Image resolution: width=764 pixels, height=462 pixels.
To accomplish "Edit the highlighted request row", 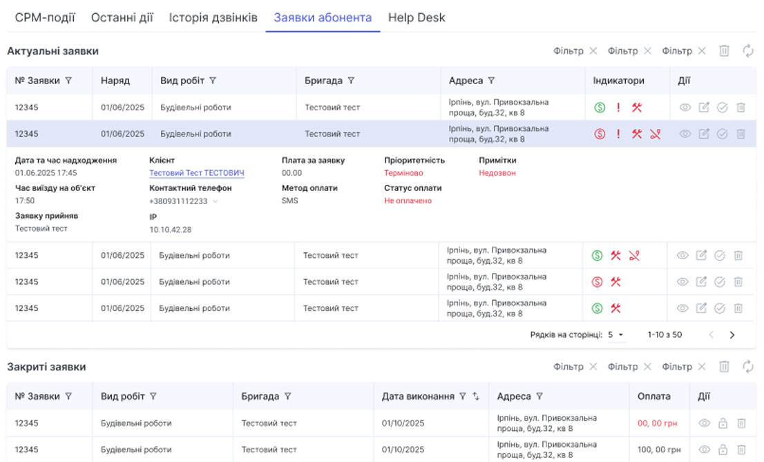I will point(703,134).
